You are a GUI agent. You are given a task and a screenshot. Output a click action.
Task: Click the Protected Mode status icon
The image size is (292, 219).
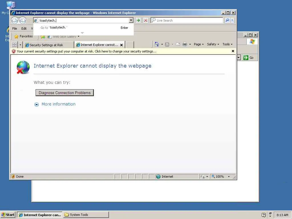[203, 177]
